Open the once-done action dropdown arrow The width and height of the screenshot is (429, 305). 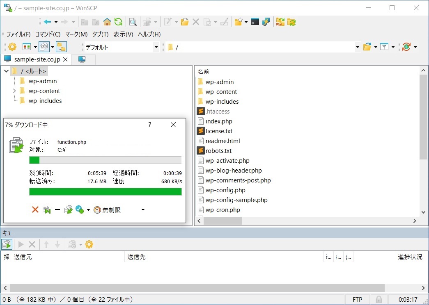[88, 210]
